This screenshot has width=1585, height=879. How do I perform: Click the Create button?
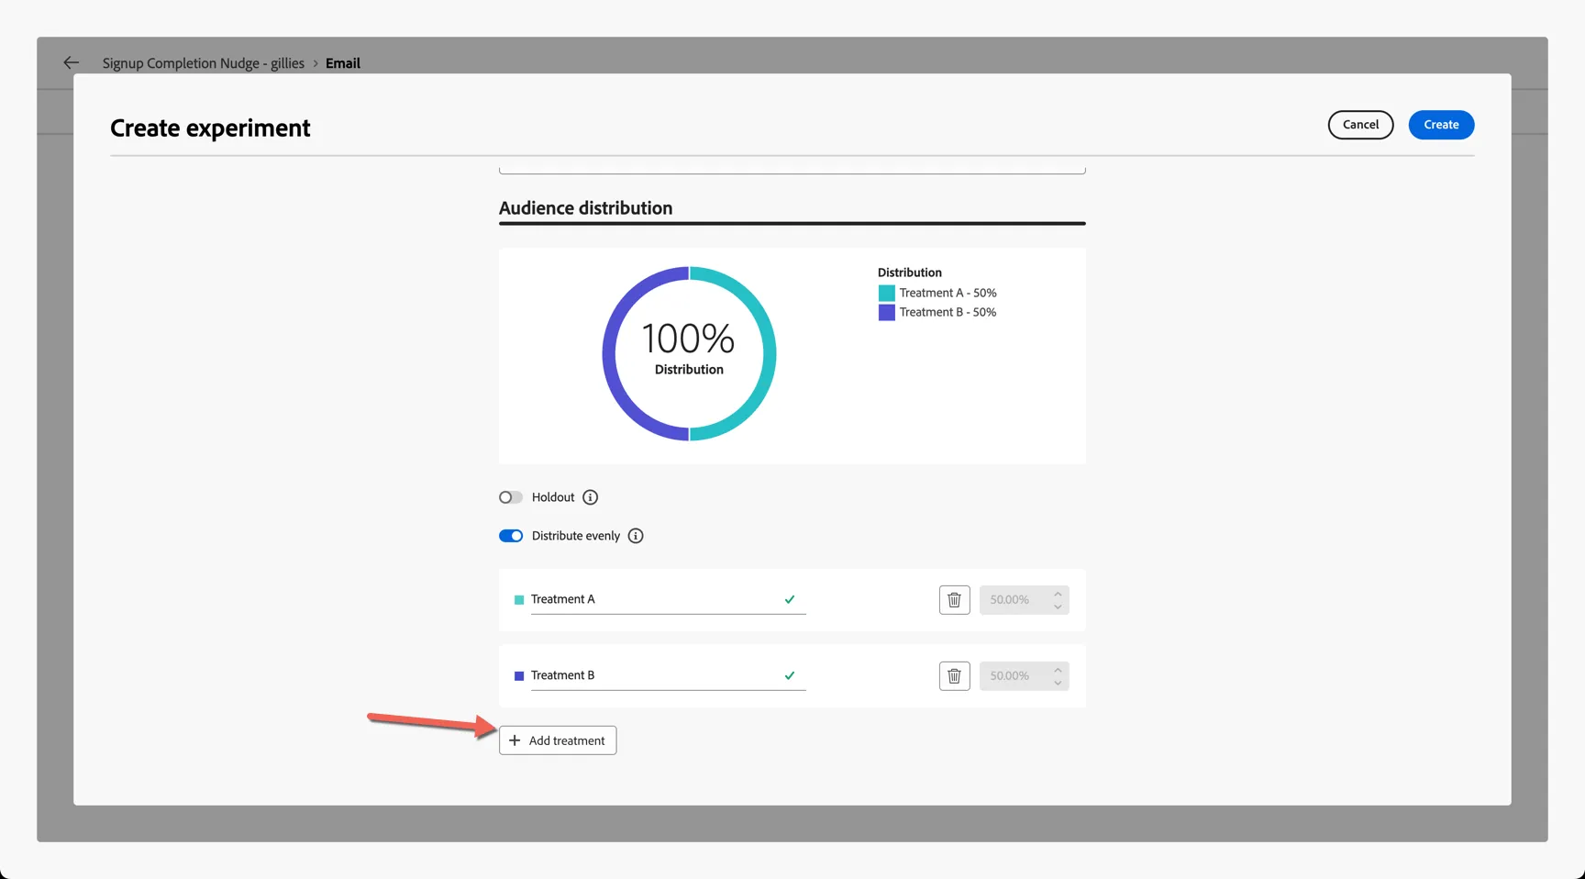point(1441,125)
